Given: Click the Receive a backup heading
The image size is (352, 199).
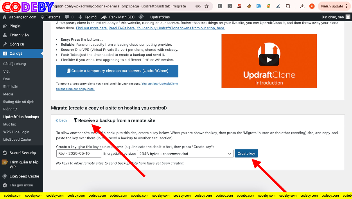Looking at the screenshot, I should coord(117,120).
